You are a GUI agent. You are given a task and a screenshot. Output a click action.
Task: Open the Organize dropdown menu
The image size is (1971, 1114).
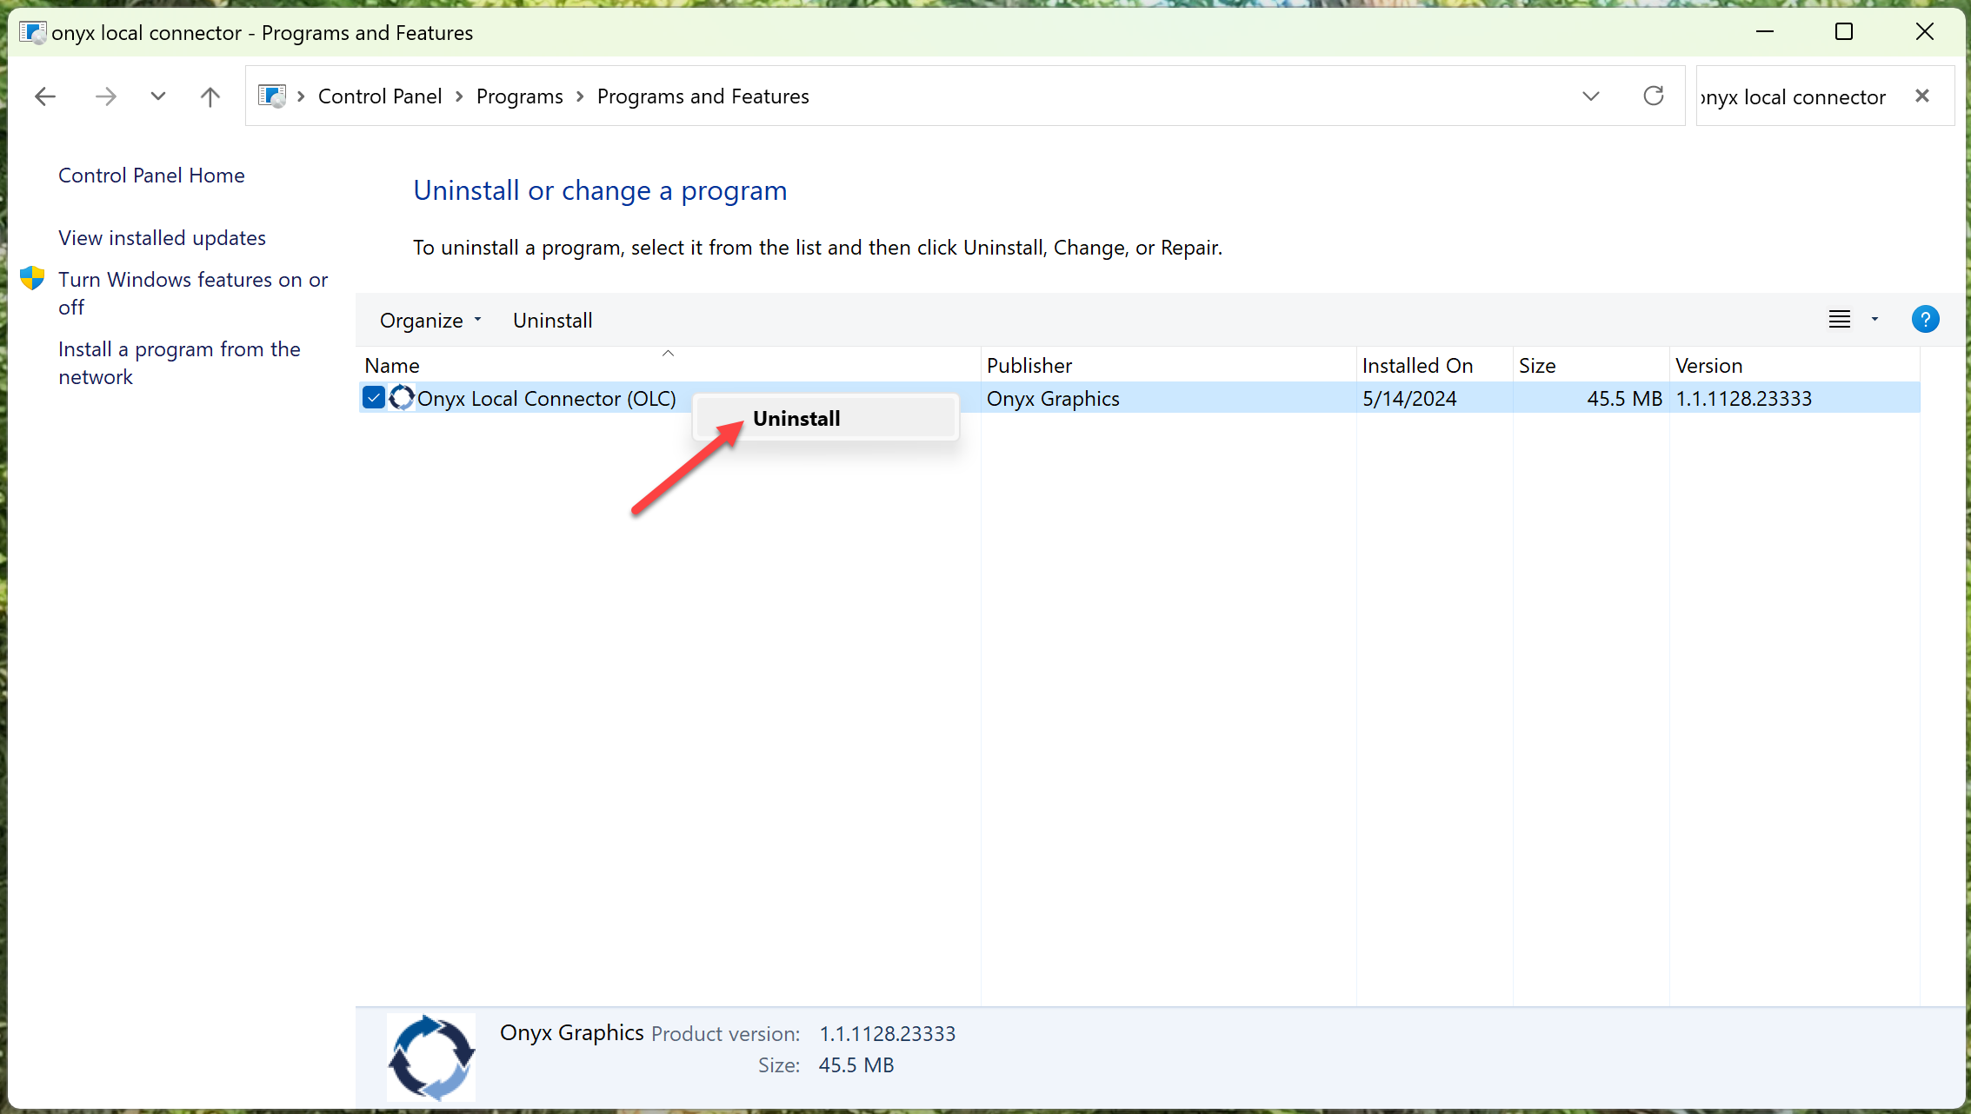pos(430,321)
